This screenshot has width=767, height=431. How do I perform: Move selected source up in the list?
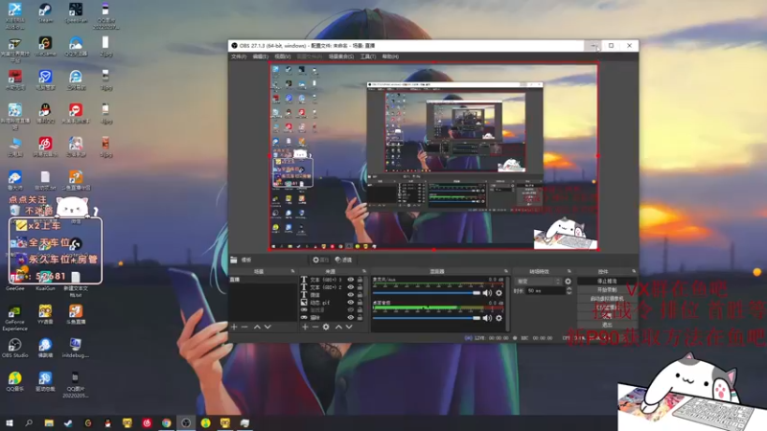338,327
